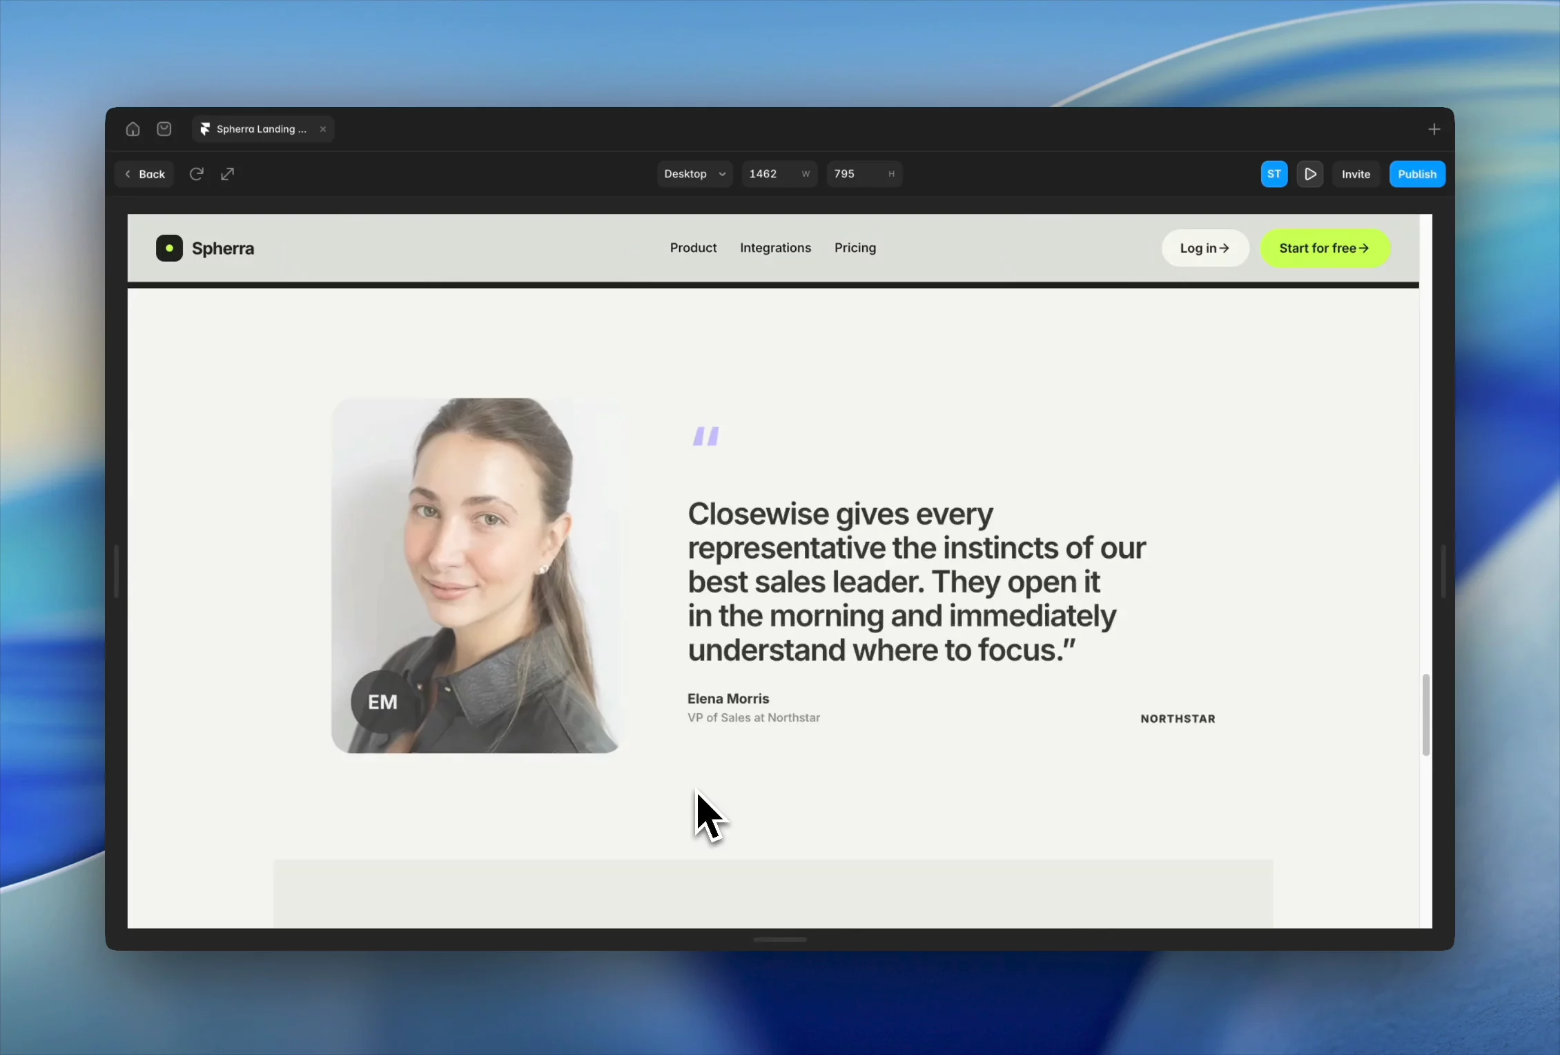This screenshot has height=1055, width=1560.
Task: Reload the preview with refresh icon
Action: [x=197, y=174]
